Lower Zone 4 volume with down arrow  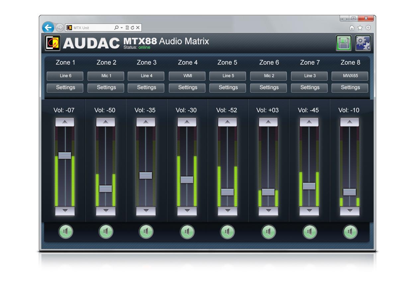(187, 211)
